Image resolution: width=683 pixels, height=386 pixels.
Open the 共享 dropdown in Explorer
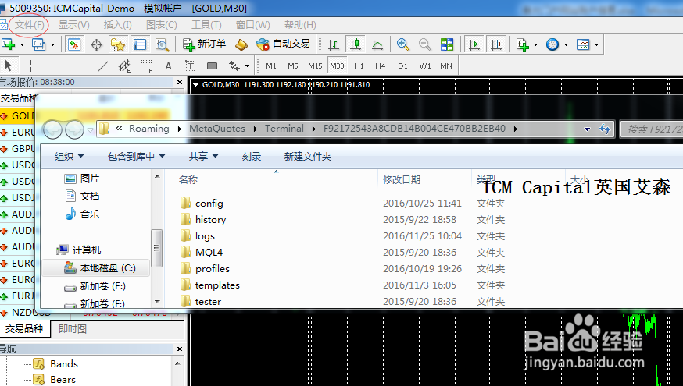pyautogui.click(x=203, y=157)
